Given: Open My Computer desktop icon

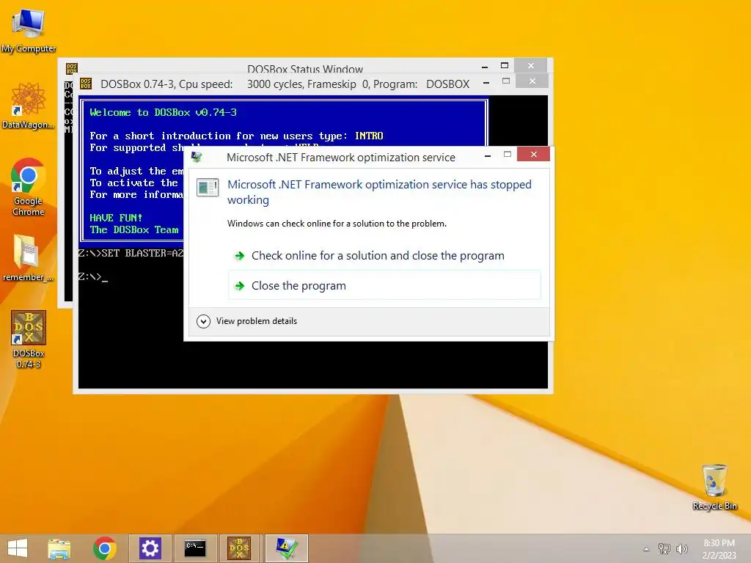Looking at the screenshot, I should [x=29, y=29].
